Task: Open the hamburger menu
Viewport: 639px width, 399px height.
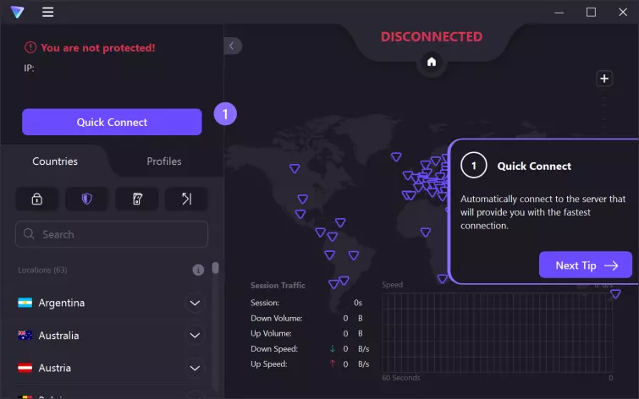Action: [47, 12]
